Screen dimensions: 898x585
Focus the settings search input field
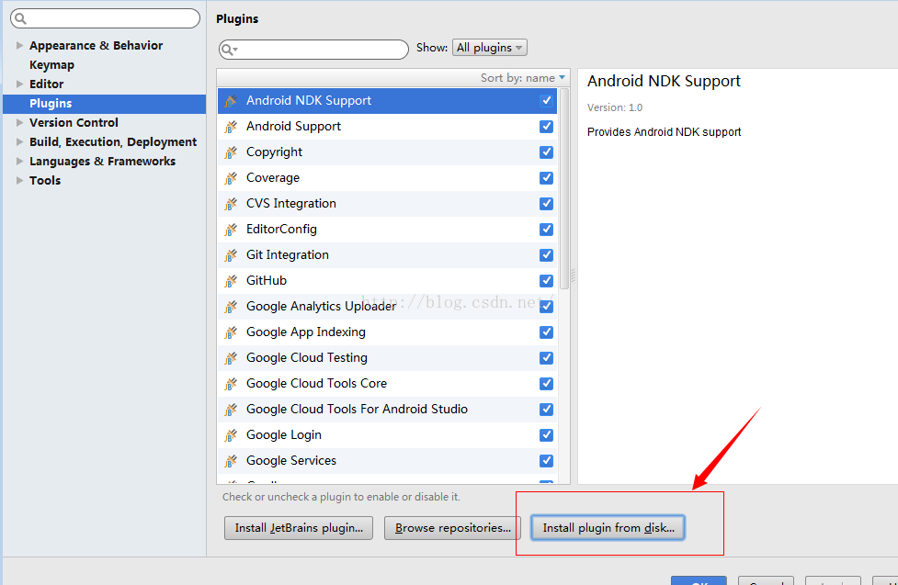pos(106,18)
